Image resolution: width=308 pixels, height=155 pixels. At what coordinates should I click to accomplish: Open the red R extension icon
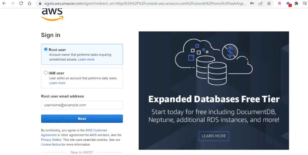[x=280, y=3]
